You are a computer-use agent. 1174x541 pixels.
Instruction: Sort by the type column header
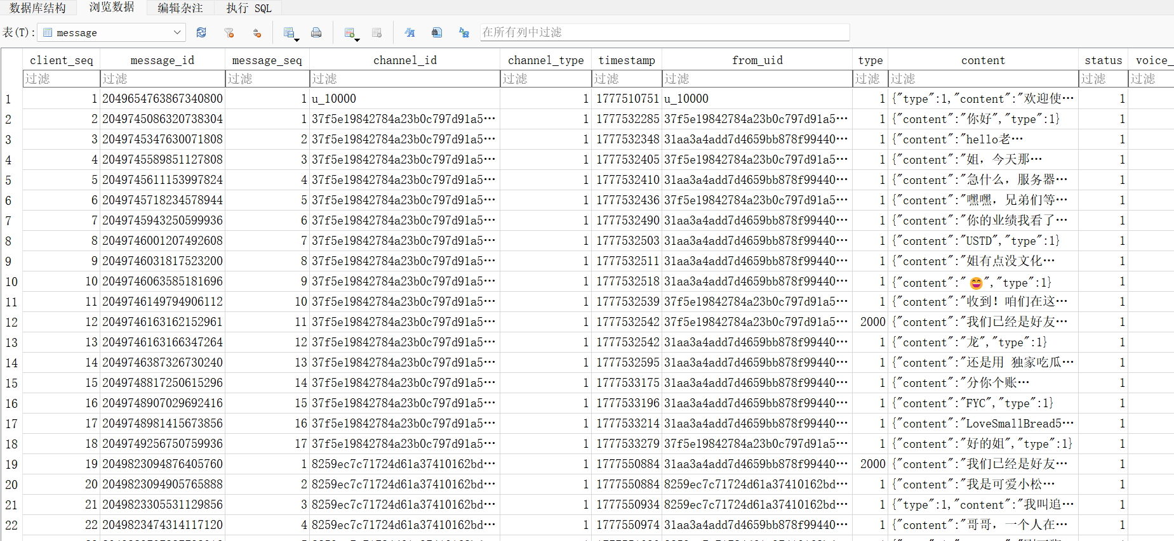[x=870, y=60]
